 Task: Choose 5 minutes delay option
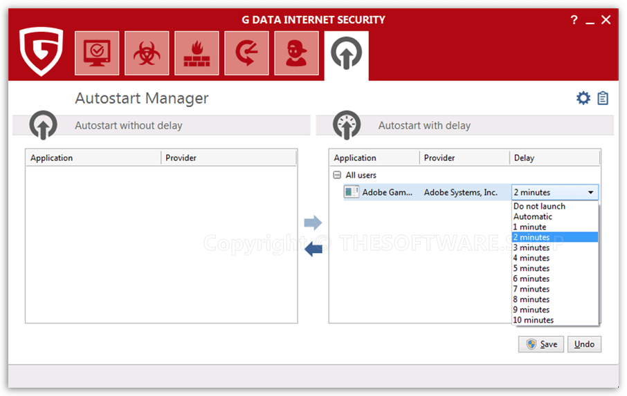[x=555, y=268]
